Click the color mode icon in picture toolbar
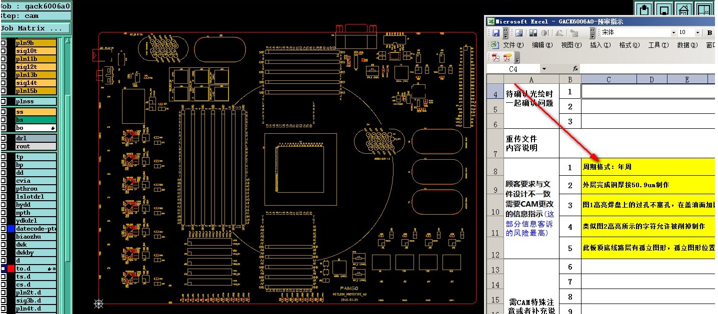 533,33
